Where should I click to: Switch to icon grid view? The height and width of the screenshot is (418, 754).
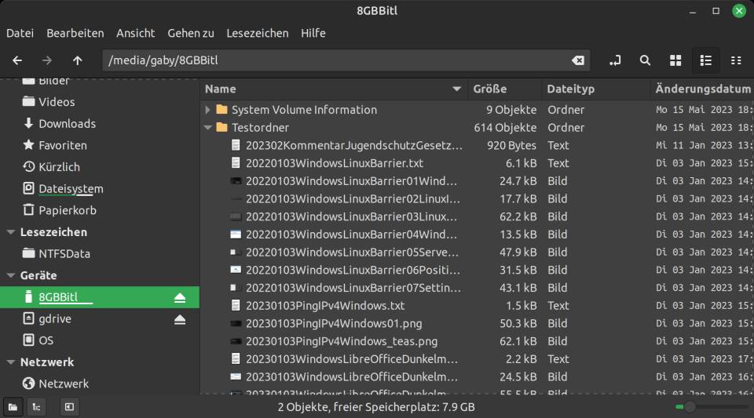675,60
